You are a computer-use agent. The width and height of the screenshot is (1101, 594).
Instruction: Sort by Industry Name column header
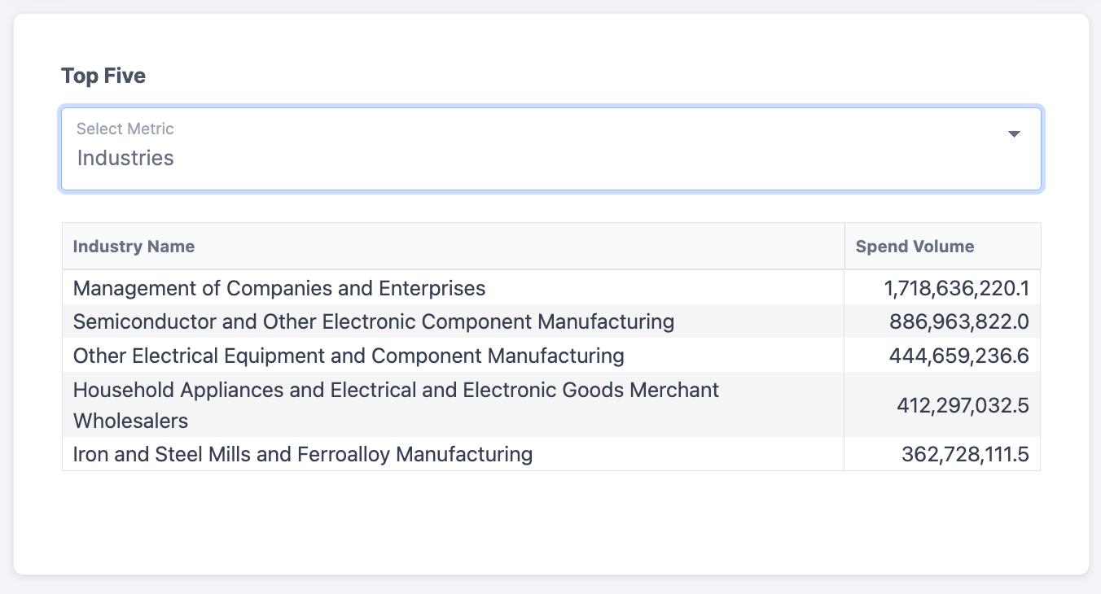(134, 247)
